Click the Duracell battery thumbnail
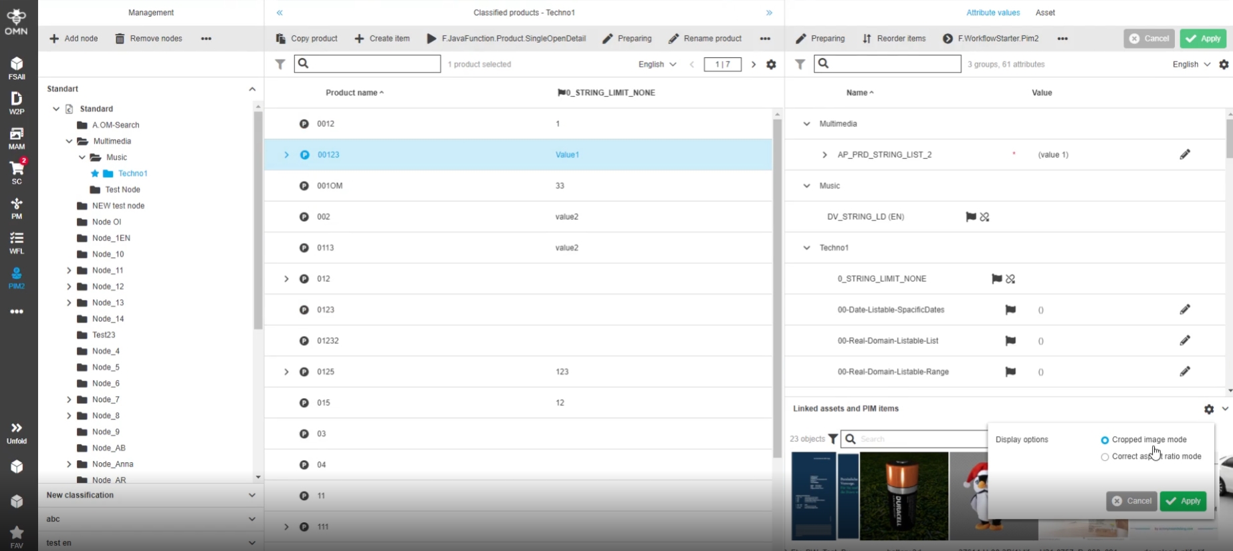Viewport: 1233px width, 551px height. [903, 496]
